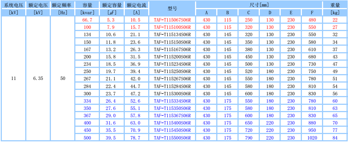The image size is (348, 168).
Task: Click the 额定频率 column header
Action: click(63, 5)
